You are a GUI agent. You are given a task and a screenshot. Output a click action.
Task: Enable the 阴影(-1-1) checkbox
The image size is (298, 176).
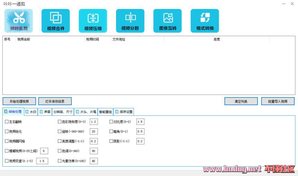click(111, 141)
